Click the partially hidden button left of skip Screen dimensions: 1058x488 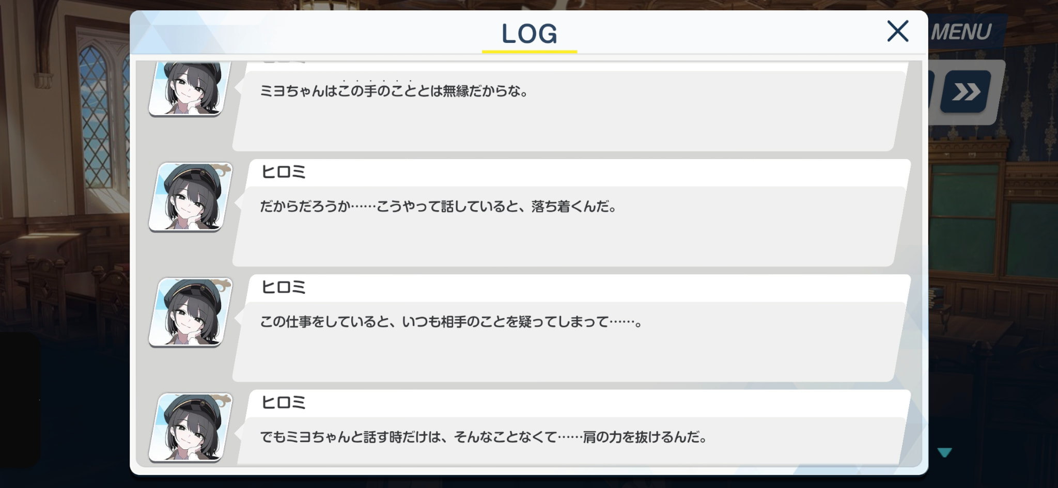pyautogui.click(x=931, y=92)
